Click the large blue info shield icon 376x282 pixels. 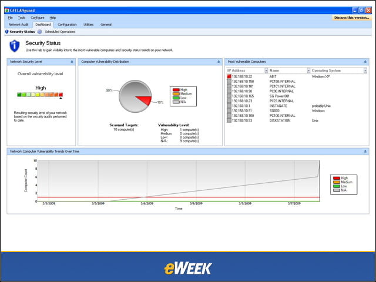(14, 46)
